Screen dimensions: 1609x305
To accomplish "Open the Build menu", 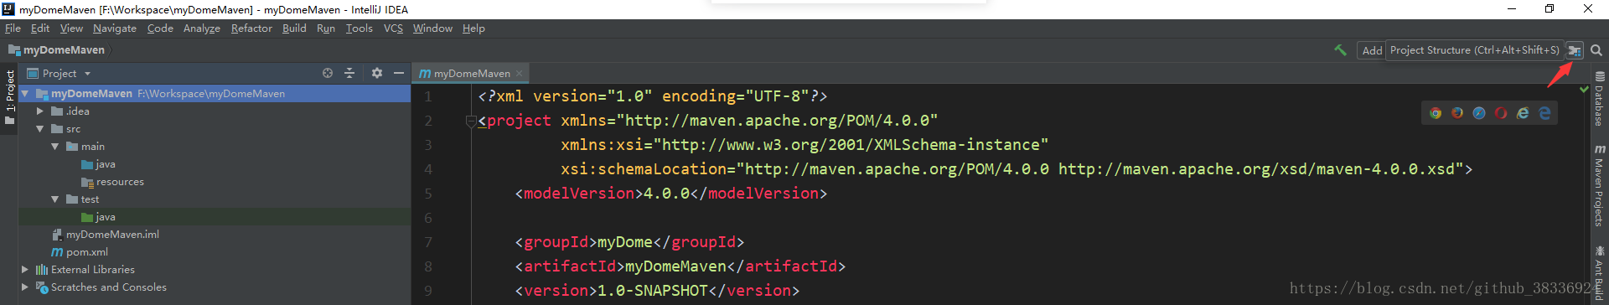I will (294, 28).
